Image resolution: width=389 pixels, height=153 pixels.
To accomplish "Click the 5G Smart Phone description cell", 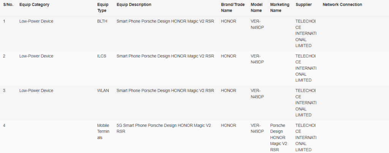I will pos(164,128).
